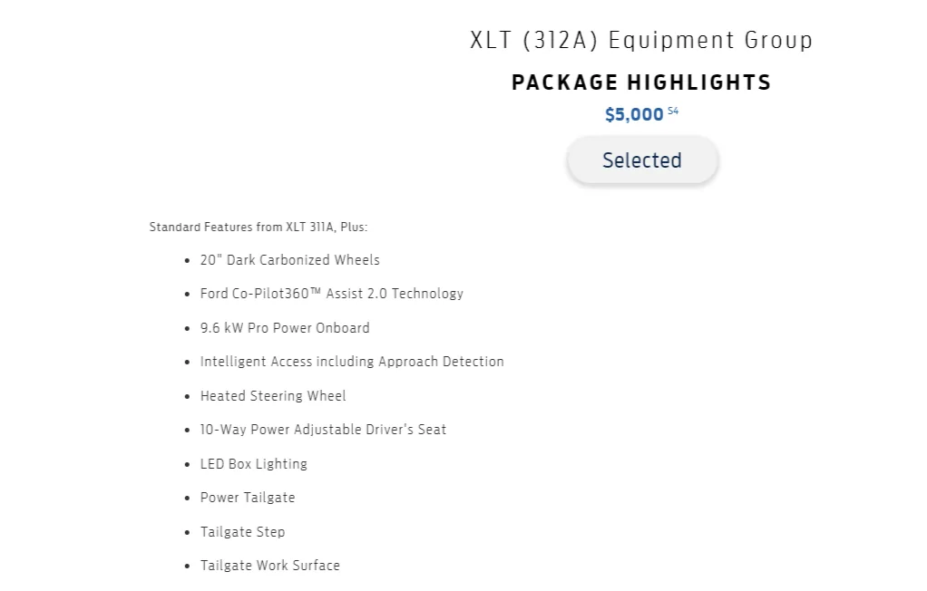927x591 pixels.
Task: Click the bullet beside Tailgate Step
Action: click(x=188, y=532)
